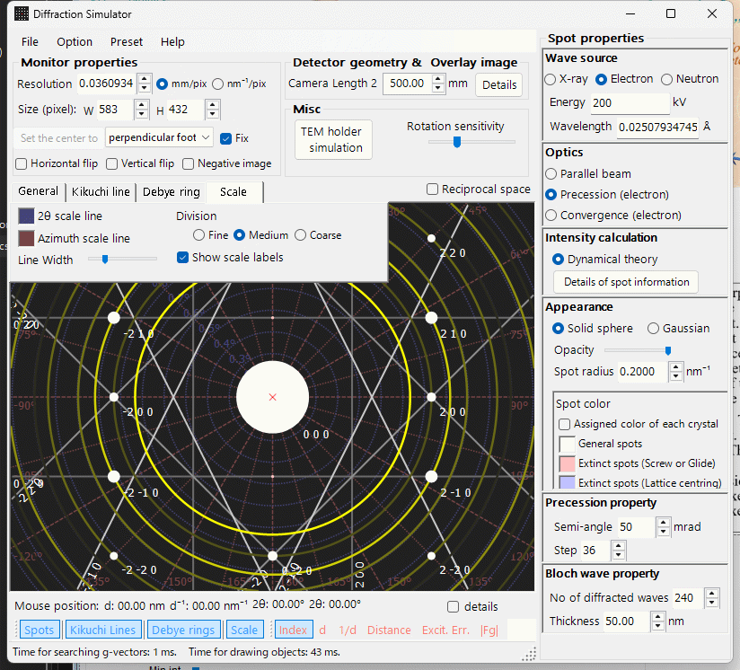Enable the Excit. Err. display
This screenshot has height=670, width=740.
(446, 630)
